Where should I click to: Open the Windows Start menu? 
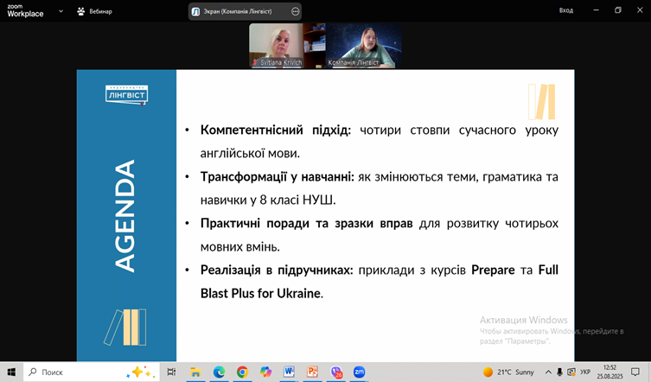point(11,372)
